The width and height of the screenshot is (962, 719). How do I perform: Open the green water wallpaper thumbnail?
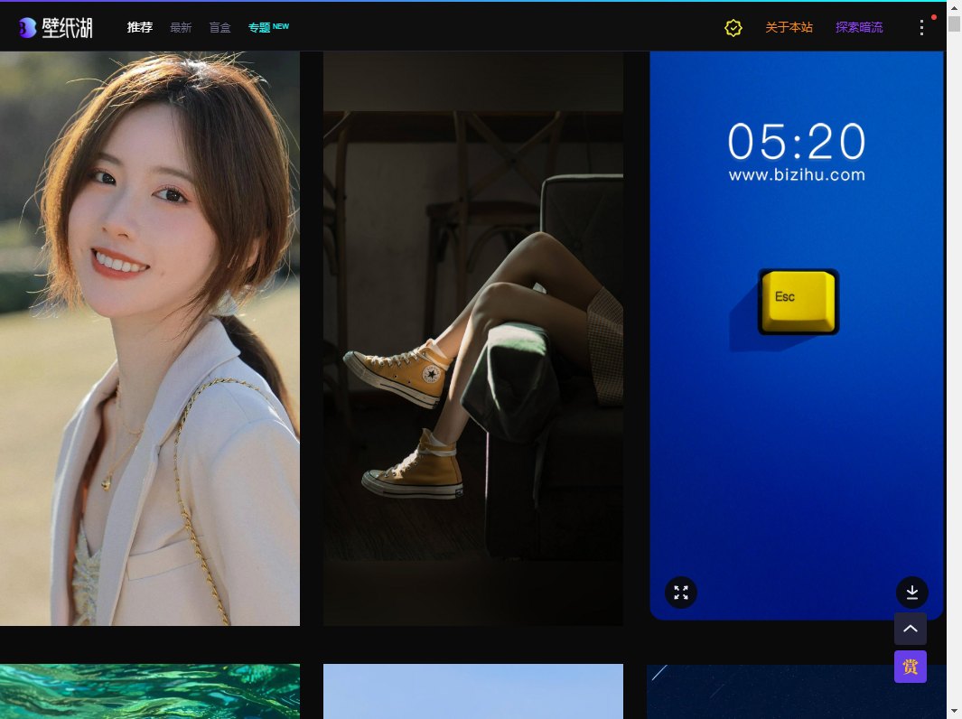(x=149, y=691)
